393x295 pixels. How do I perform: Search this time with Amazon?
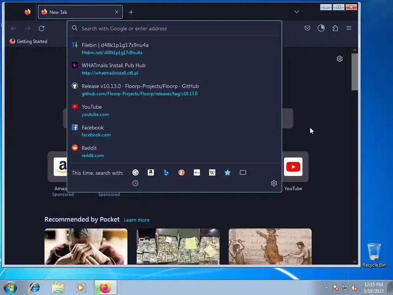pyautogui.click(x=150, y=172)
